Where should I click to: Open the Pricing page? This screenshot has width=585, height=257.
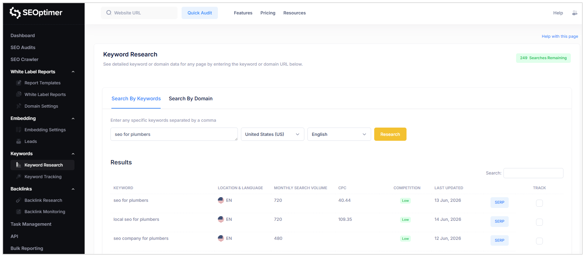pos(268,13)
